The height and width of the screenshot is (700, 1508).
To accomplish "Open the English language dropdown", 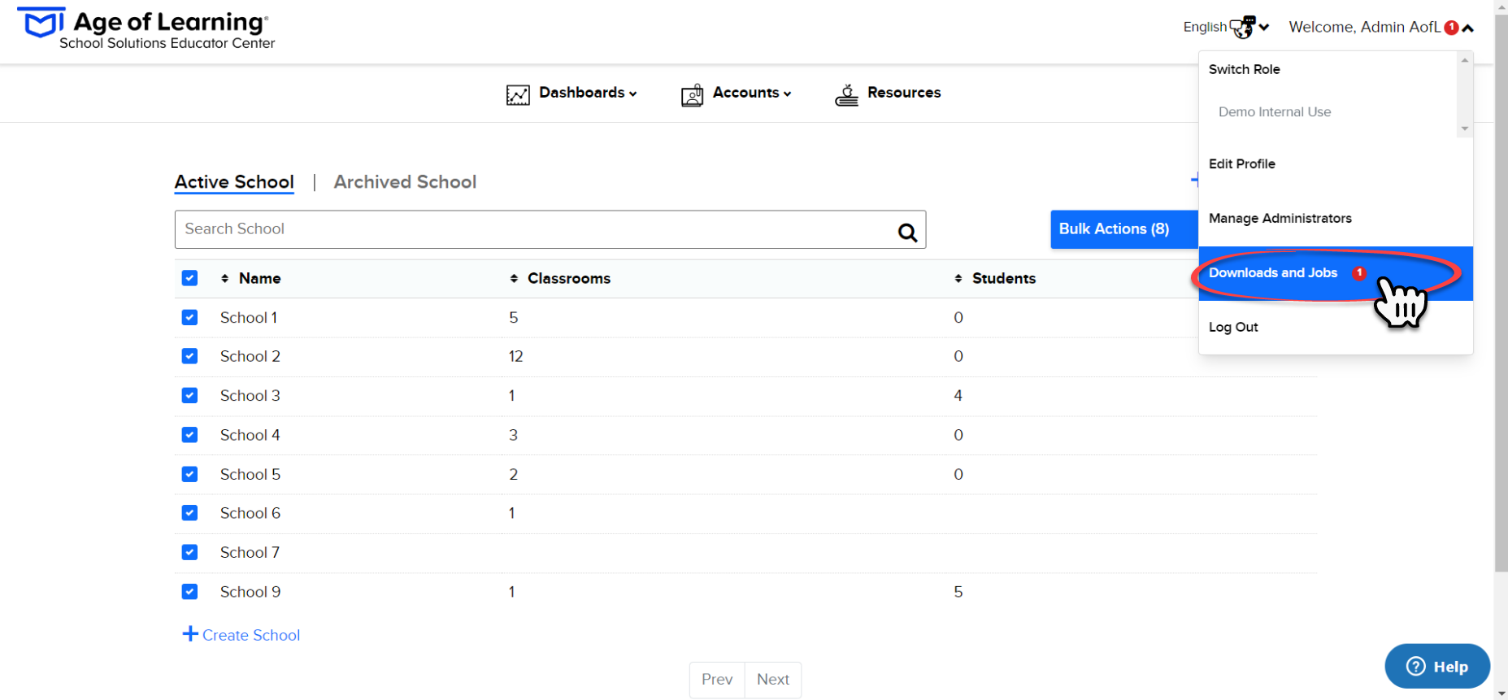I will coord(1226,27).
